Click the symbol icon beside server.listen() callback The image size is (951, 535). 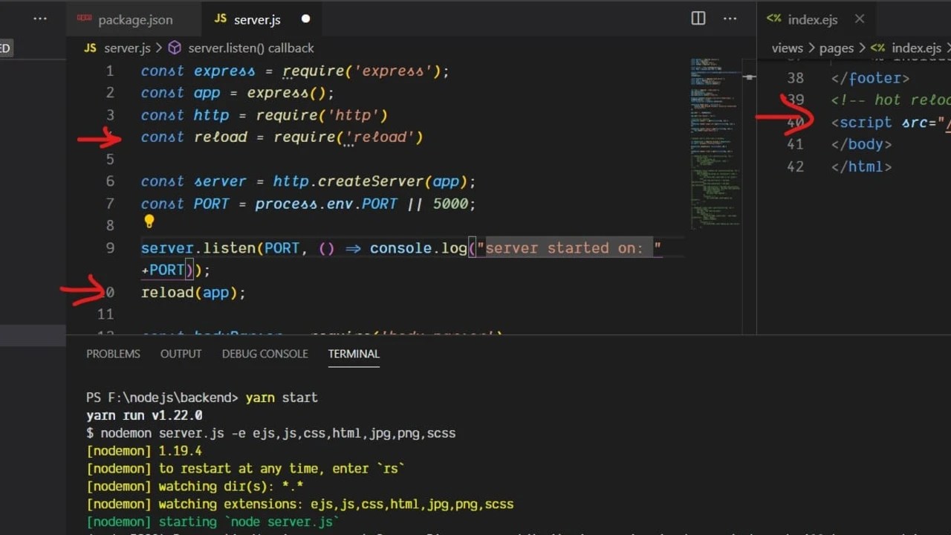(174, 48)
